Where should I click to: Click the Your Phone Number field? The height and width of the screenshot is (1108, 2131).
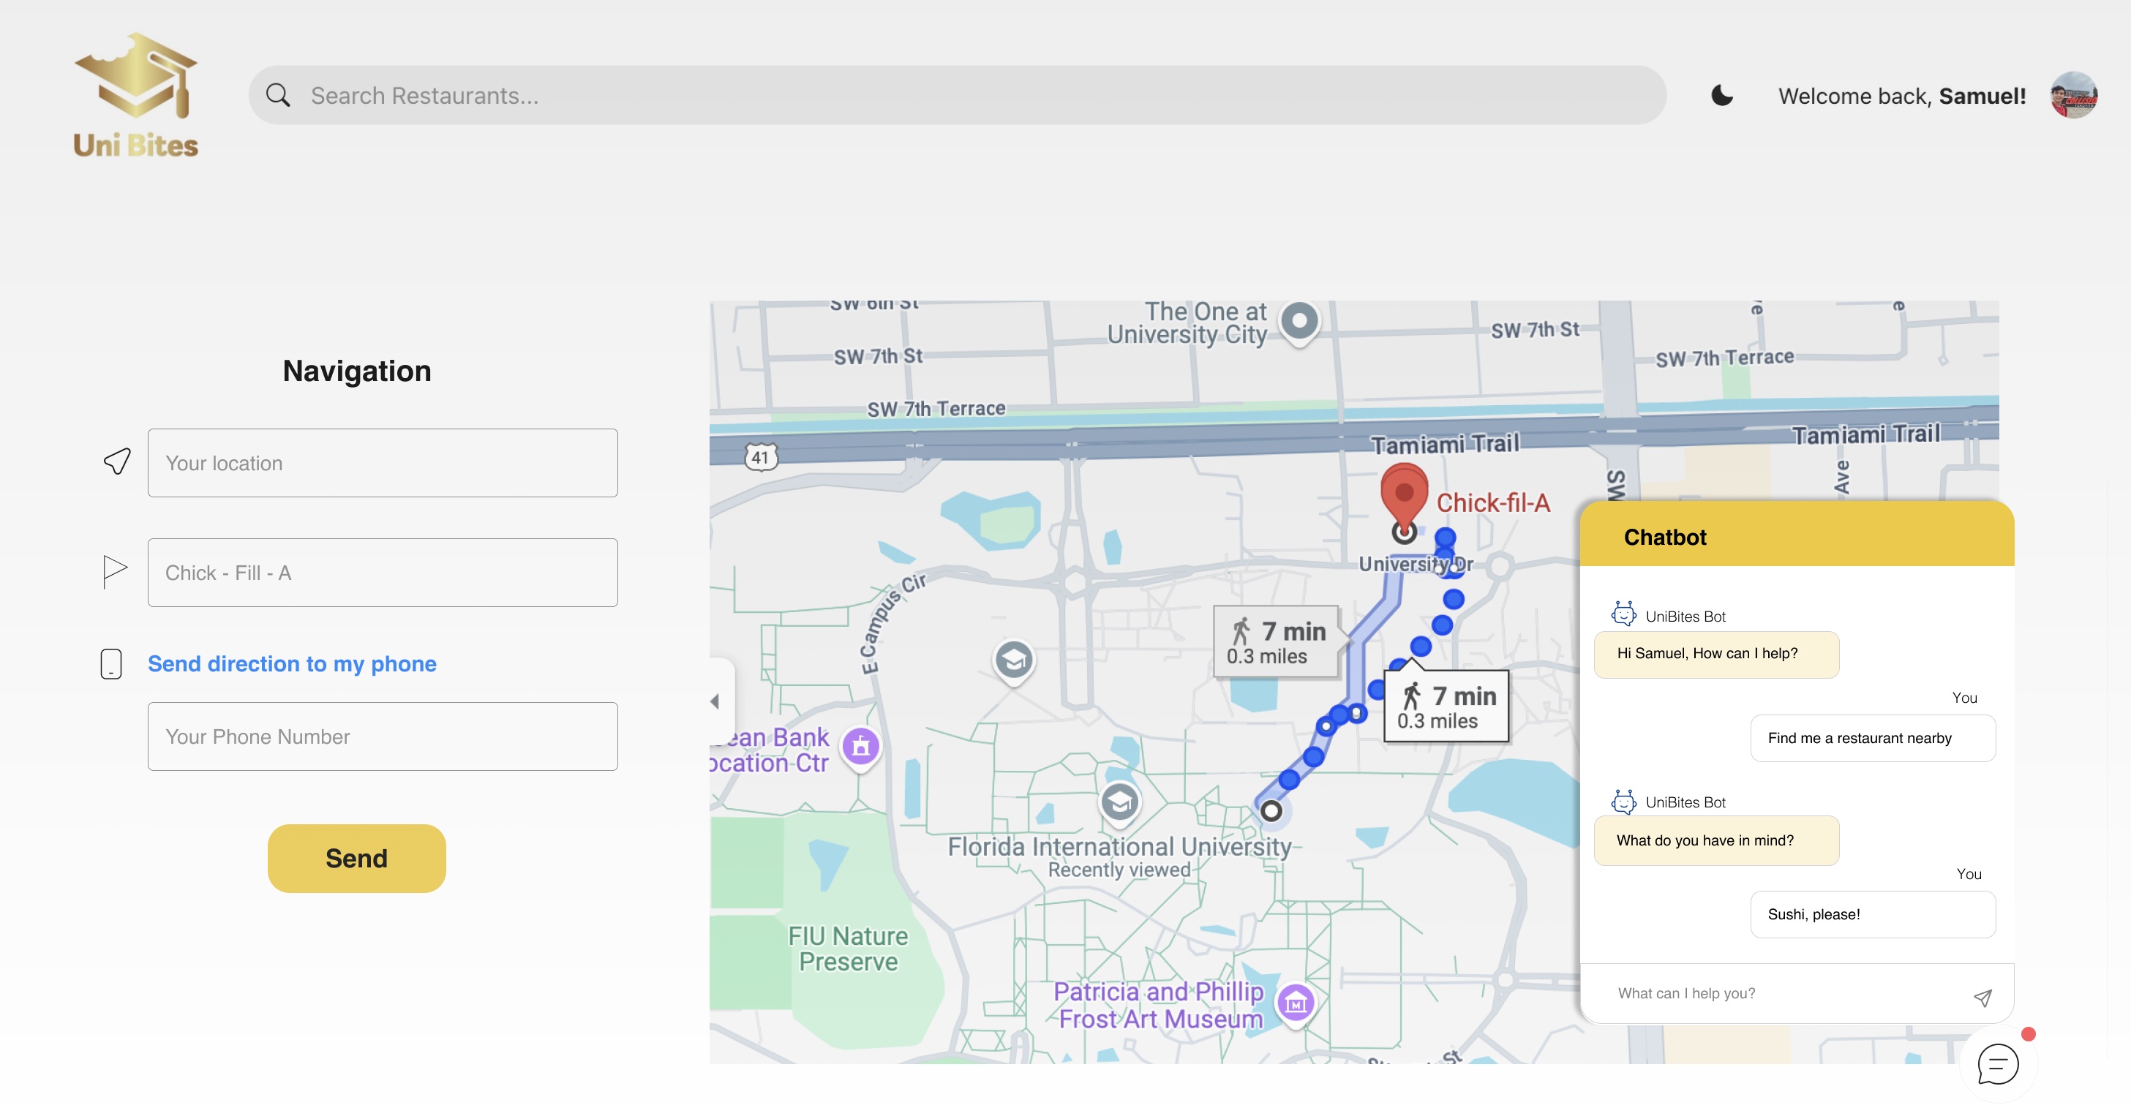pyautogui.click(x=382, y=736)
